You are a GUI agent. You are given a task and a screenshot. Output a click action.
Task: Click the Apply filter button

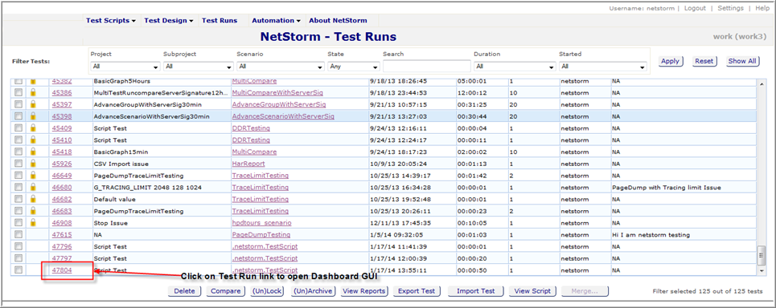[671, 61]
